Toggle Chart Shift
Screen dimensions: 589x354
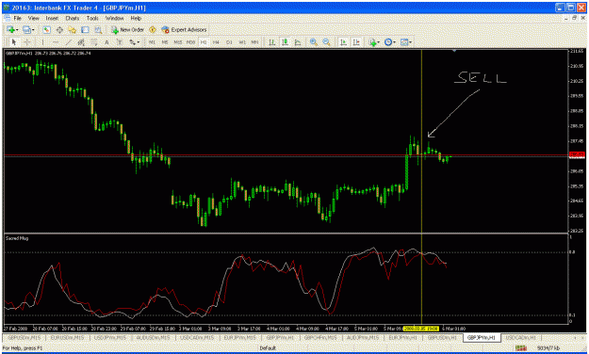pyautogui.click(x=356, y=42)
